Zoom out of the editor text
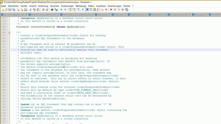Screen dimensions: 221x124 pos(65,10)
